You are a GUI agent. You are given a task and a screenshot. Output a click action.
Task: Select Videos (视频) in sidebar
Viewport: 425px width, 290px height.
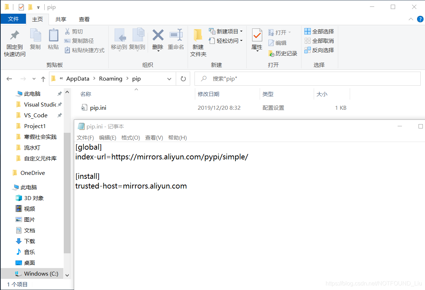(x=29, y=209)
